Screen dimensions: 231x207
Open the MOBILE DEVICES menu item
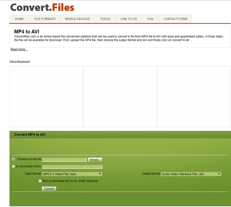point(77,19)
